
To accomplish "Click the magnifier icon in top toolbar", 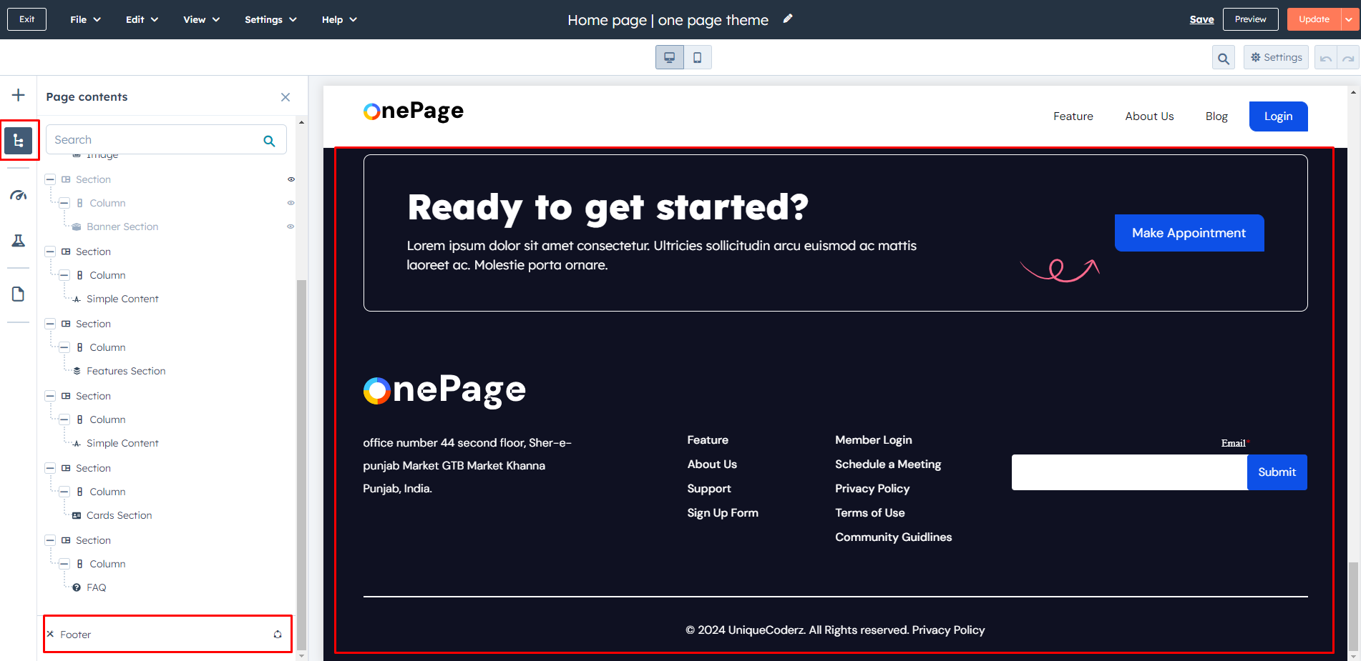I will 1224,58.
